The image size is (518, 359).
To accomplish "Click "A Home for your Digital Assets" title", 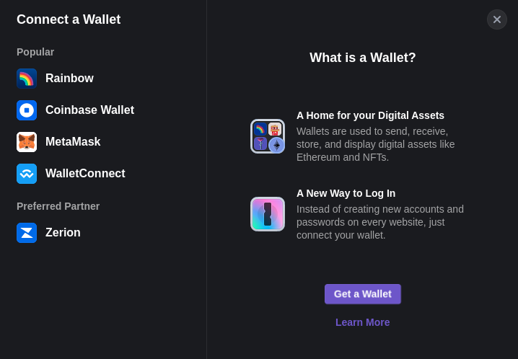I will click(x=370, y=115).
